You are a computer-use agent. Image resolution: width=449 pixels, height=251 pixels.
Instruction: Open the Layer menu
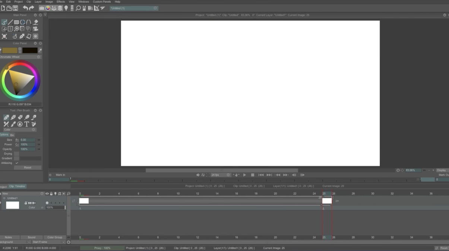pyautogui.click(x=38, y=2)
